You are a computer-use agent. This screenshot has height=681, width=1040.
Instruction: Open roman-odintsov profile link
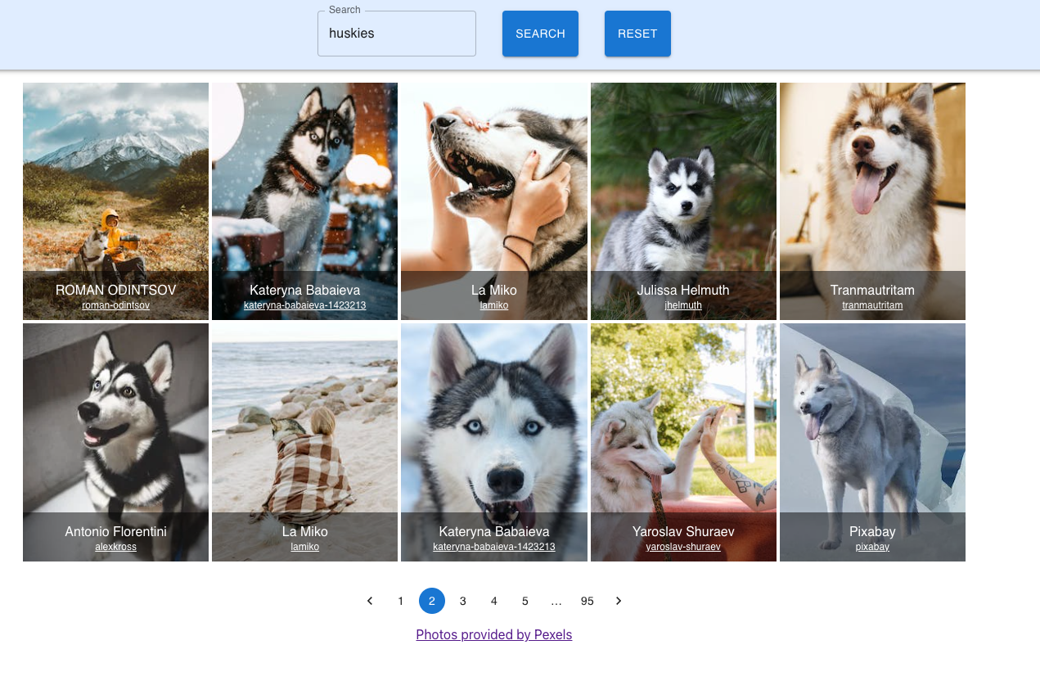[115, 305]
